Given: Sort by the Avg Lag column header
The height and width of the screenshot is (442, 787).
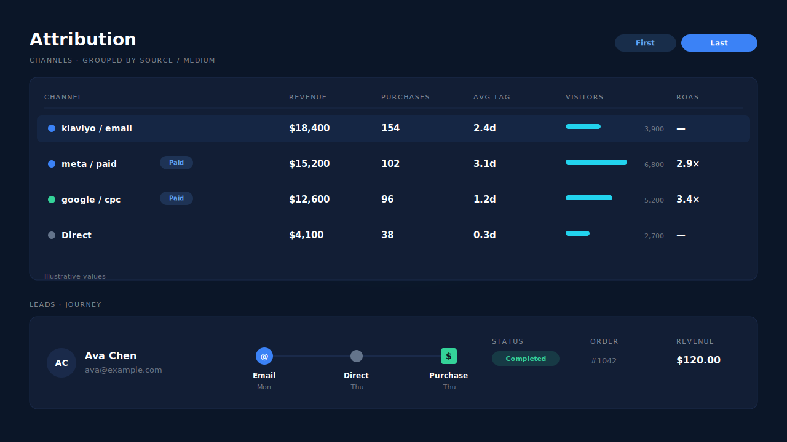Looking at the screenshot, I should [x=492, y=97].
